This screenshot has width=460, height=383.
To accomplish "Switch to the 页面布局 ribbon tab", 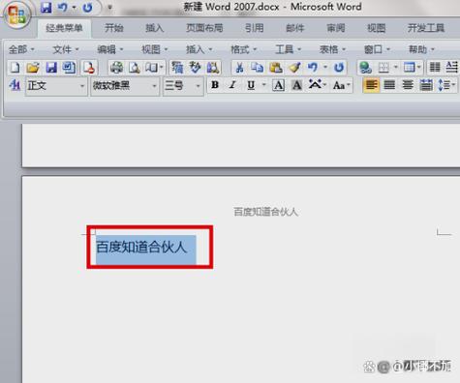I will click(x=204, y=28).
